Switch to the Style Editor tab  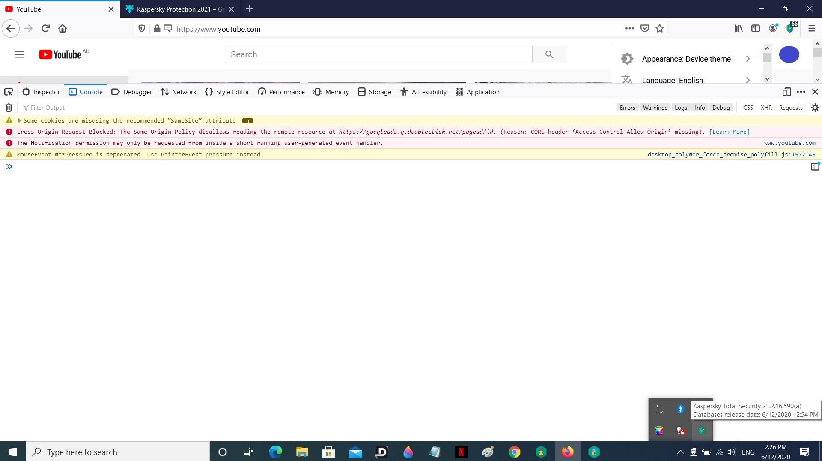click(227, 92)
